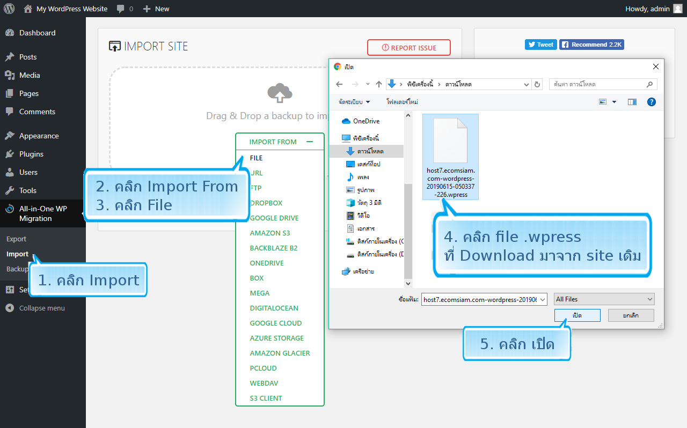Image resolution: width=687 pixels, height=428 pixels.
Task: Click the Twitter Tweet button
Action: (x=540, y=45)
